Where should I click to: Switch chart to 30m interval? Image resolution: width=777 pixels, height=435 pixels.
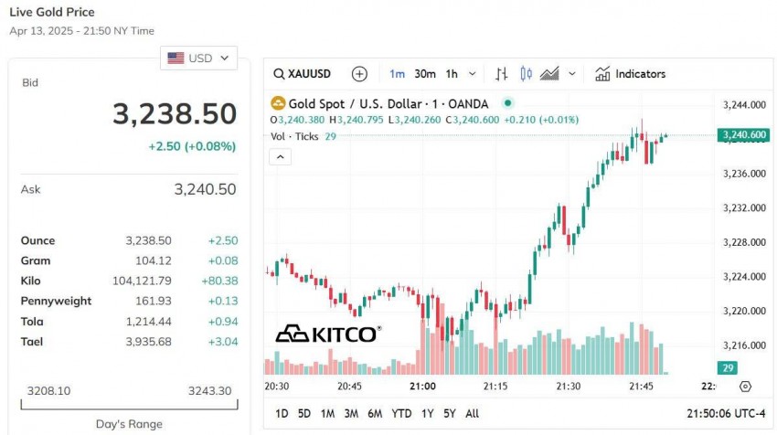pos(424,74)
